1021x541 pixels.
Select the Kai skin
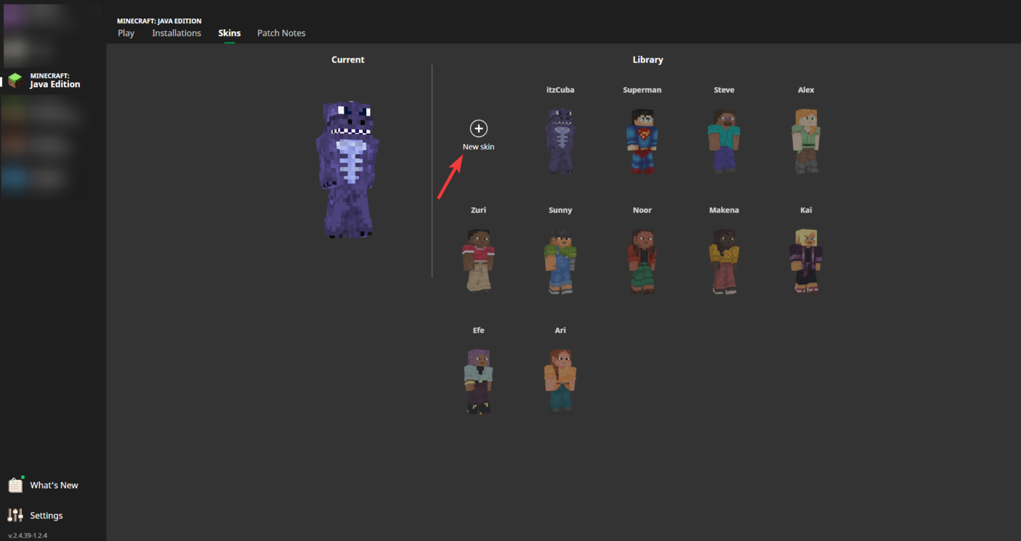[806, 261]
